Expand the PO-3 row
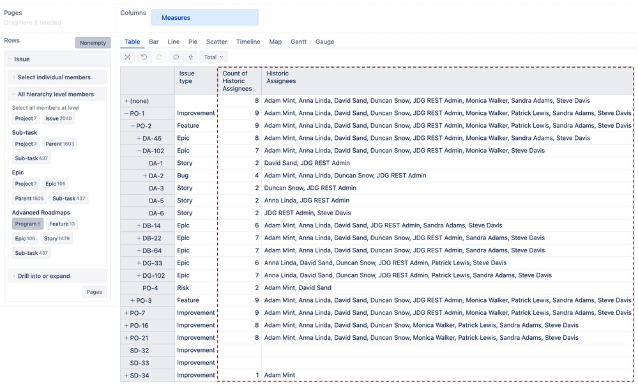Viewport: 638px width, 389px height. [133, 301]
